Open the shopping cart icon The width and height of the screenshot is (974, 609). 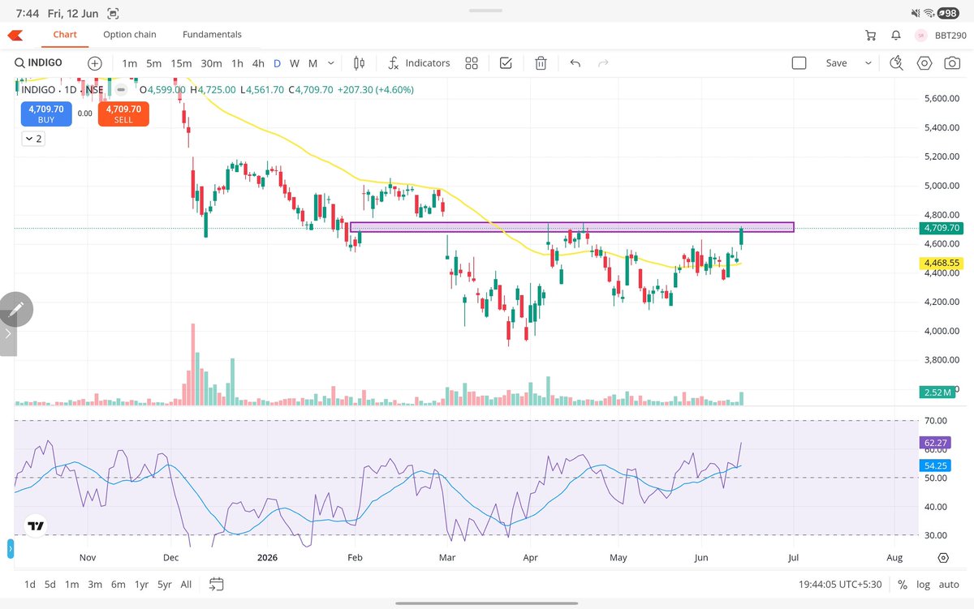(x=871, y=35)
